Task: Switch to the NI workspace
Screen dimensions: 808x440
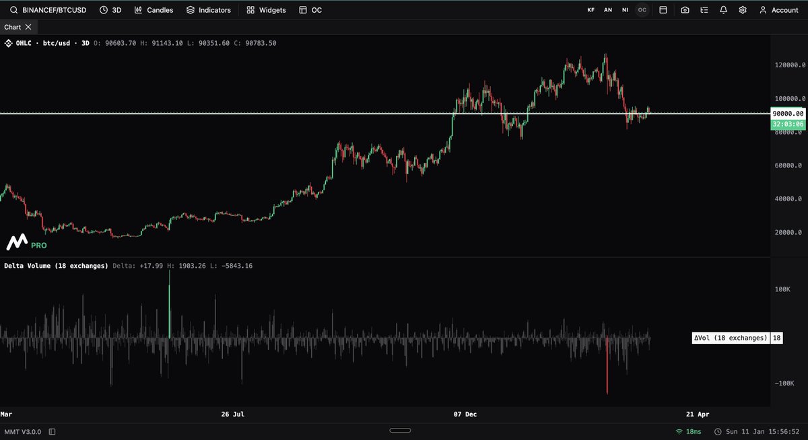Action: tap(625, 10)
